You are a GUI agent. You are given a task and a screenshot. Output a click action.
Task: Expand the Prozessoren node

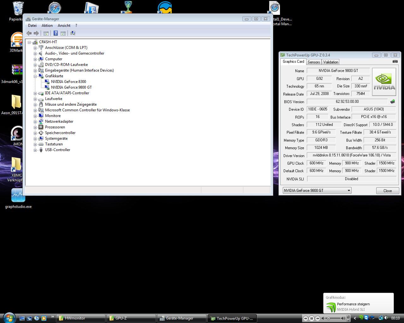(35, 127)
